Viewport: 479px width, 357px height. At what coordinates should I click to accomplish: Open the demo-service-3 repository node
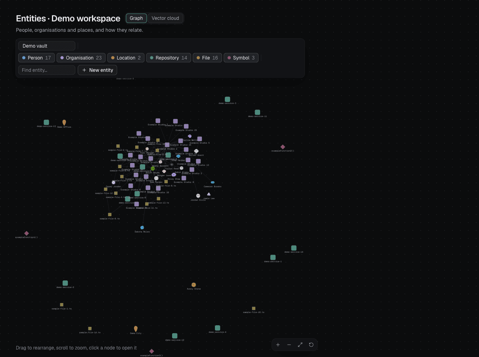(227, 99)
